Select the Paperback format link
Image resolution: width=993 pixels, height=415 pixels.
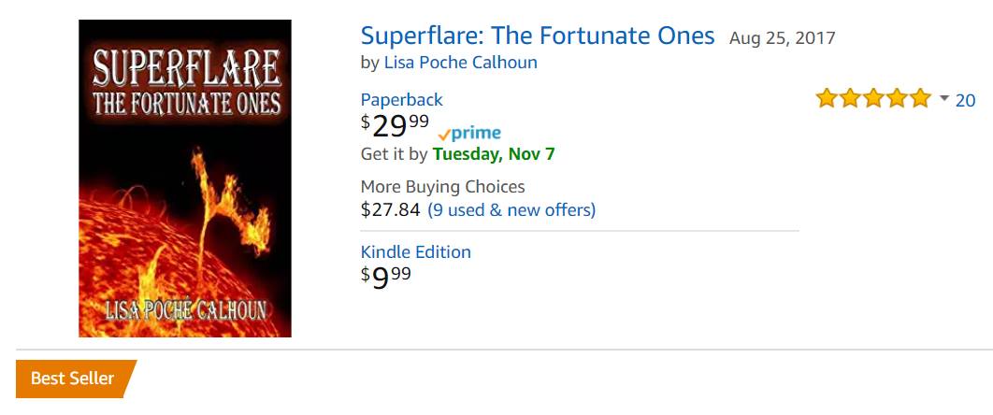click(x=401, y=100)
